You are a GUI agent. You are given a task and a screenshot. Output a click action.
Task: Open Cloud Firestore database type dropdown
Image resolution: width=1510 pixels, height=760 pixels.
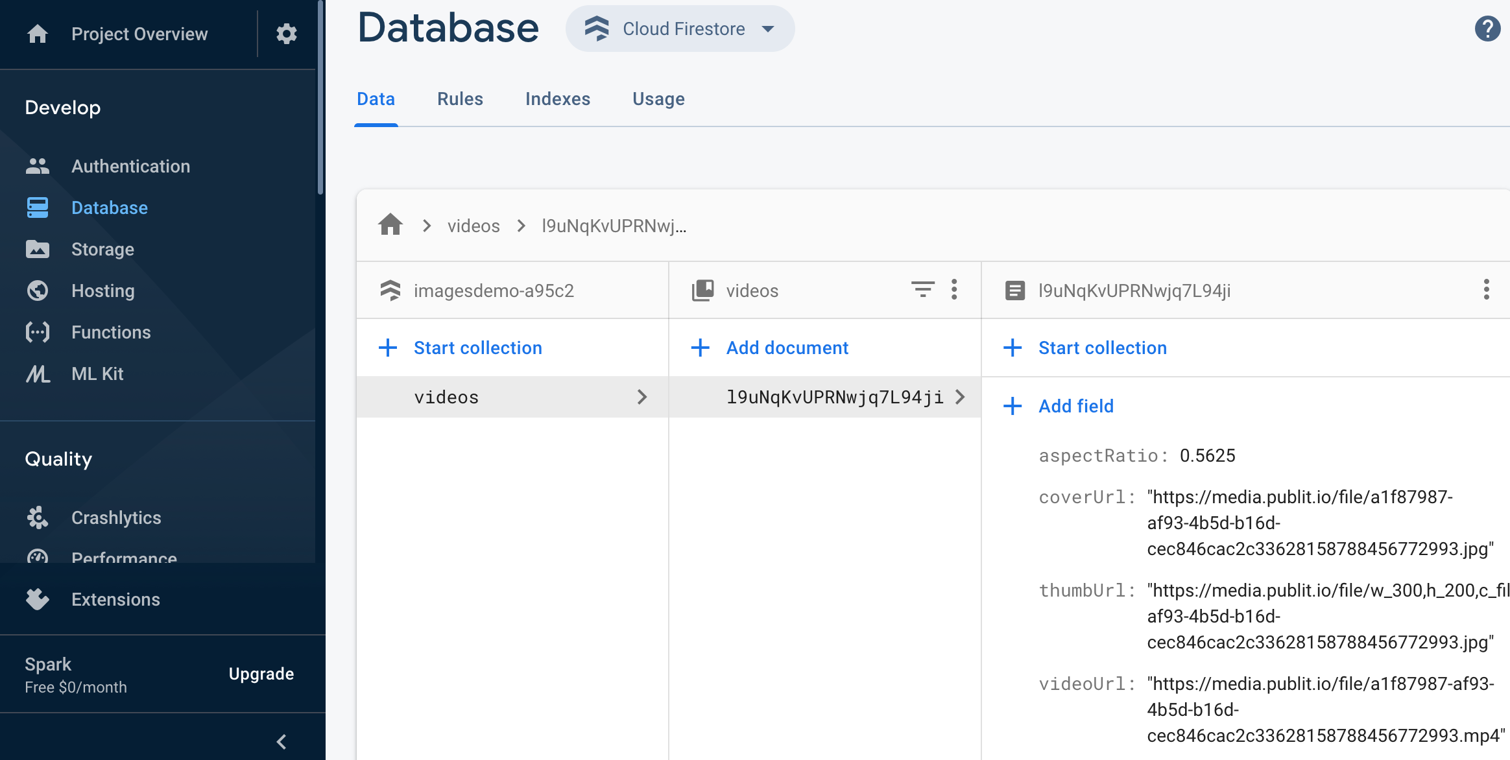[x=680, y=29]
